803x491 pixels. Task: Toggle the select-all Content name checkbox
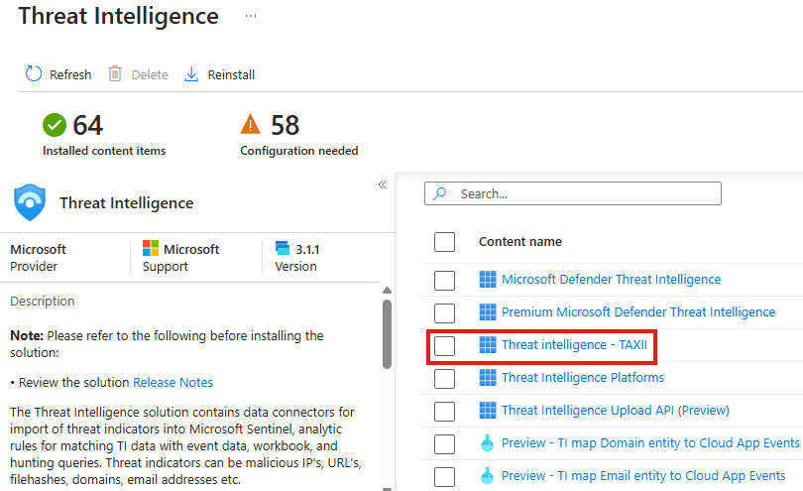[x=444, y=242]
